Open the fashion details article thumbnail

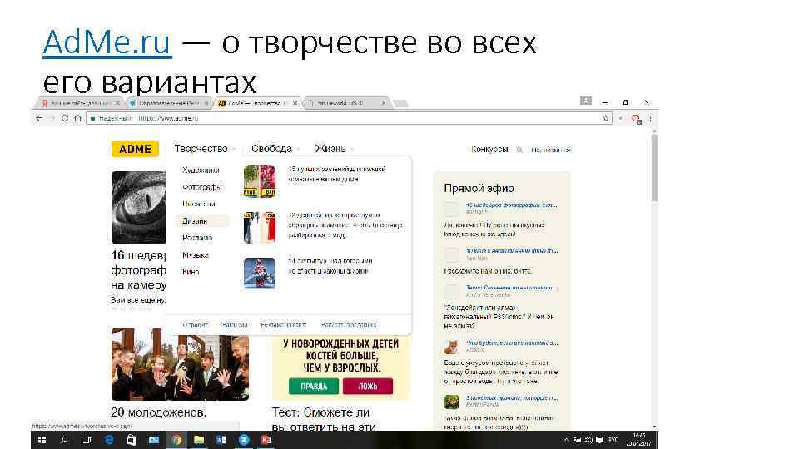260,227
